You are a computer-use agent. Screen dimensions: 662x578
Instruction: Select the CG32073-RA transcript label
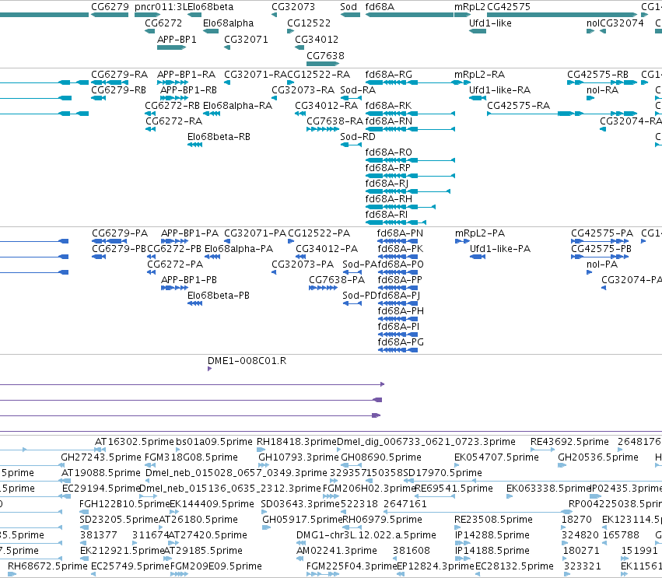[x=303, y=90]
